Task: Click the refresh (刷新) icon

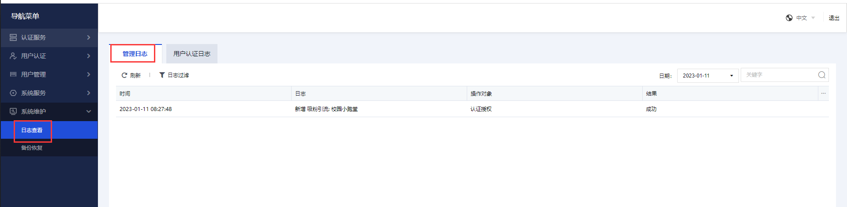Action: (124, 75)
